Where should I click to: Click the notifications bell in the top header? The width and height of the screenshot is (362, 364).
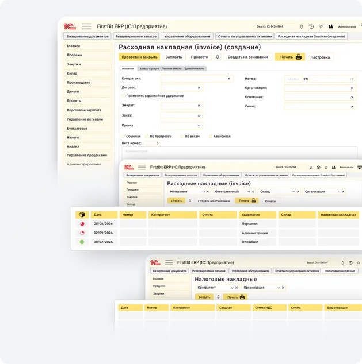(x=302, y=26)
